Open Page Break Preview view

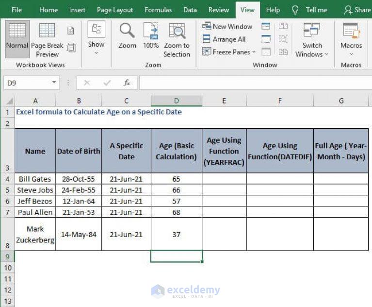click(47, 40)
